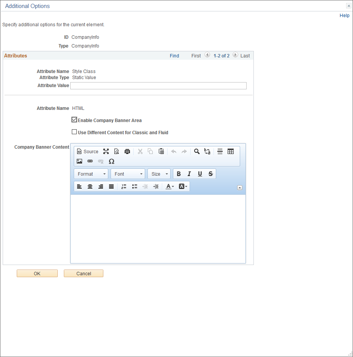Uncheck Enable Company Banner Area
Screen dimensions: 353x357
(74, 120)
